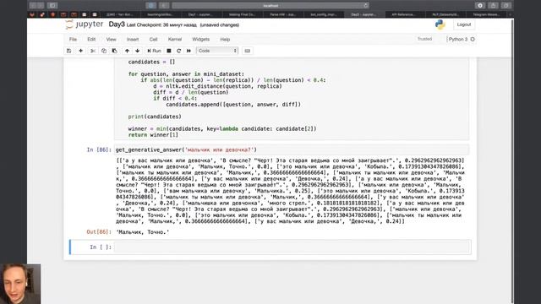Show Safari tab overview icon
This screenshot has width=541, height=304.
tap(506, 5)
